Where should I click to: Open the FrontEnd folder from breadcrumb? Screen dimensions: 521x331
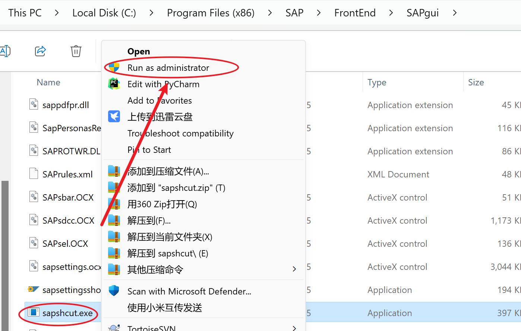pos(355,12)
